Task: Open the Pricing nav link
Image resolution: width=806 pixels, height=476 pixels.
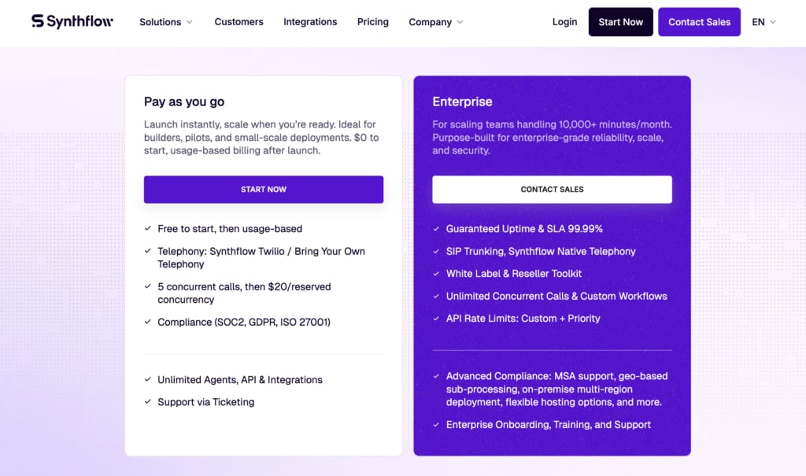Action: coord(373,21)
